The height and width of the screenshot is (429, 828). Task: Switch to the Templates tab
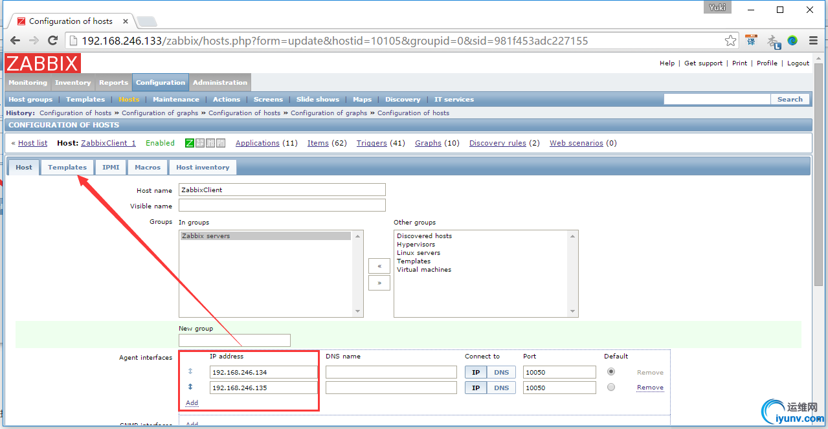(x=67, y=167)
